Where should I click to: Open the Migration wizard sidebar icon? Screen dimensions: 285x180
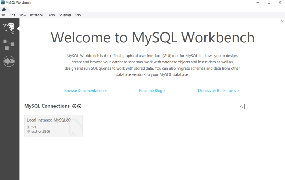coord(9,61)
